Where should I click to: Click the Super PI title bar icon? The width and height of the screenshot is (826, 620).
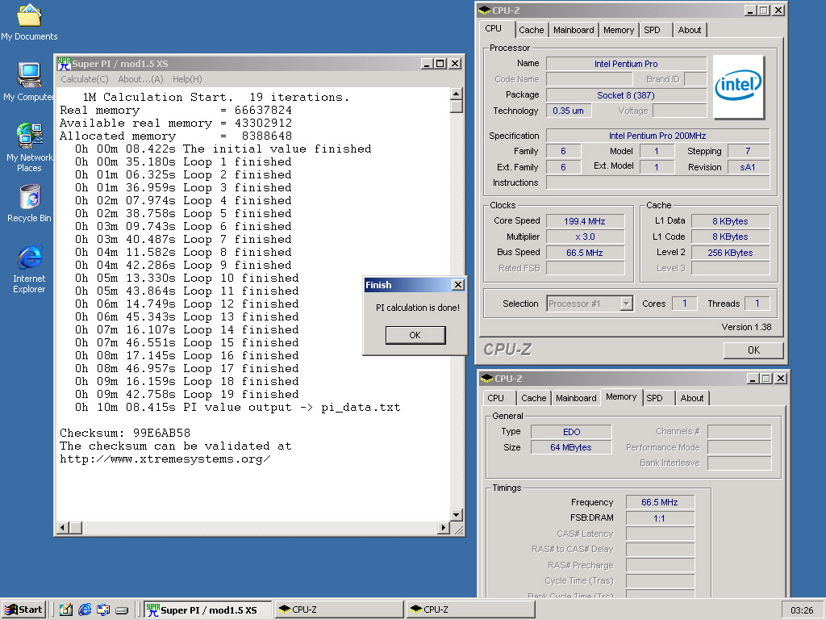pos(65,64)
